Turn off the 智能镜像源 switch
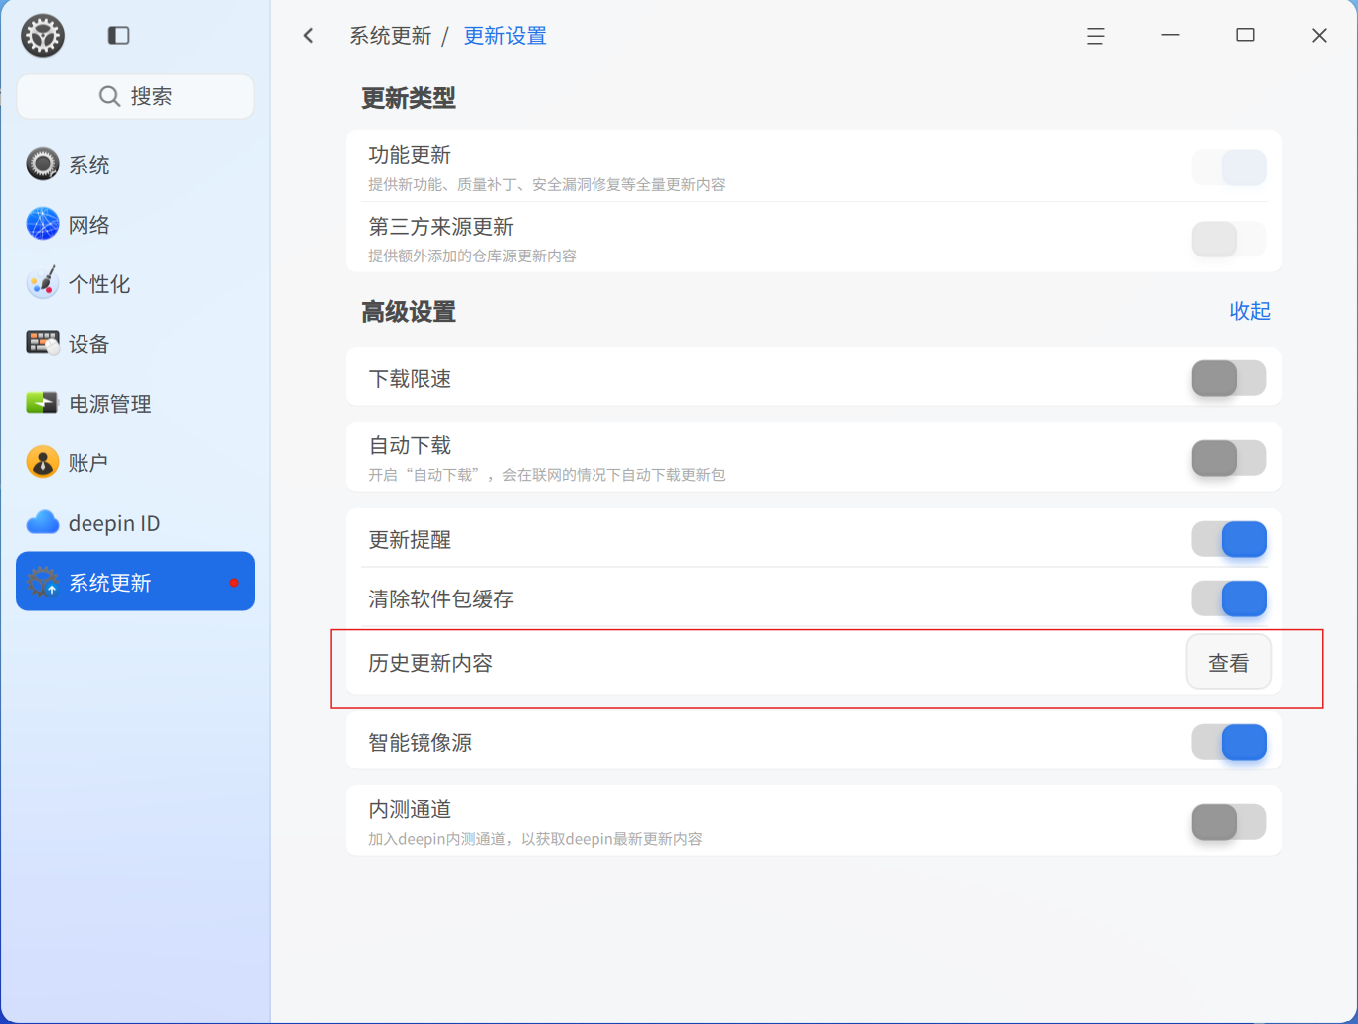The width and height of the screenshot is (1358, 1024). 1229,742
